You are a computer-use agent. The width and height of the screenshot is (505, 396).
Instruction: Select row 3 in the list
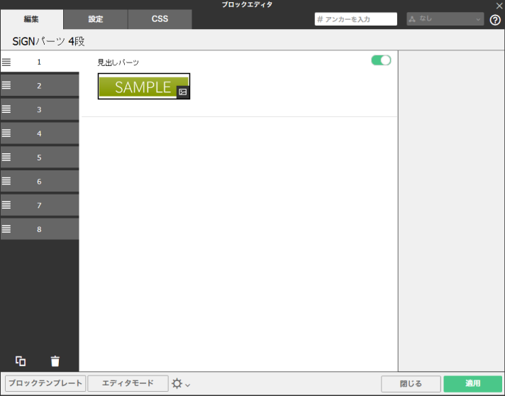pos(40,109)
